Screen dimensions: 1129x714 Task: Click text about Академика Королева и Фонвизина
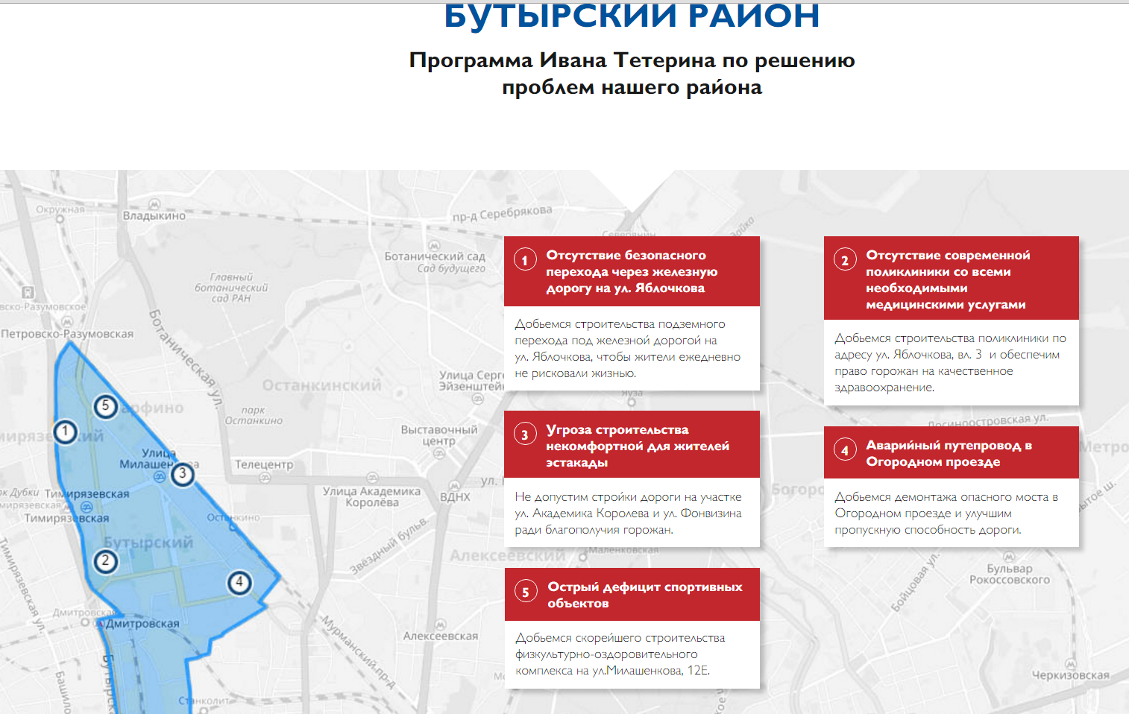coord(628,513)
